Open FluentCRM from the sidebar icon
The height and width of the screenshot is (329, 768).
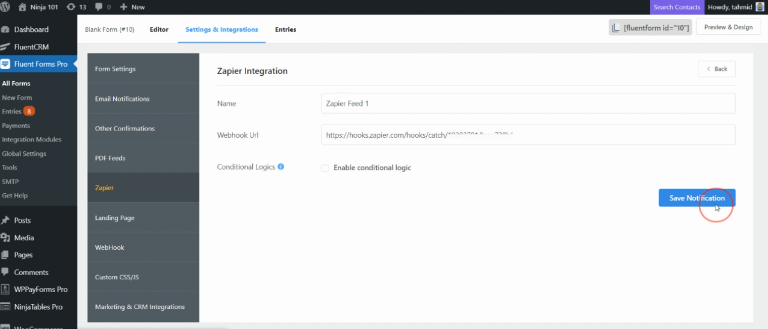pos(7,46)
